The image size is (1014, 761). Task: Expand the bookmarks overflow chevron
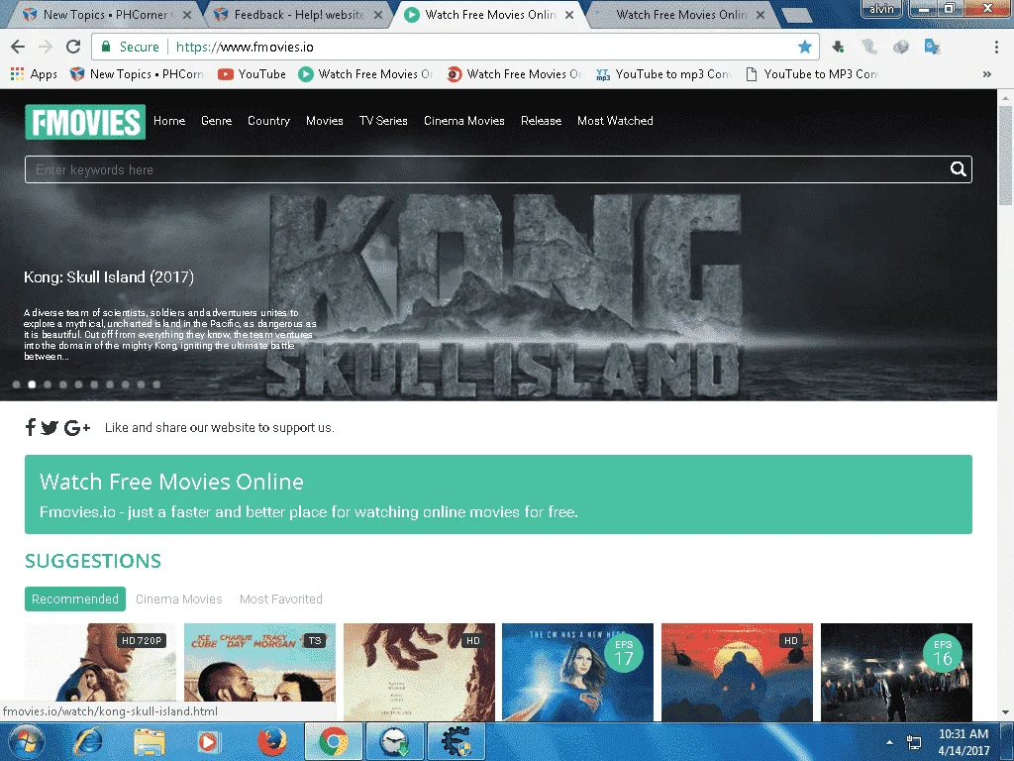coord(987,74)
